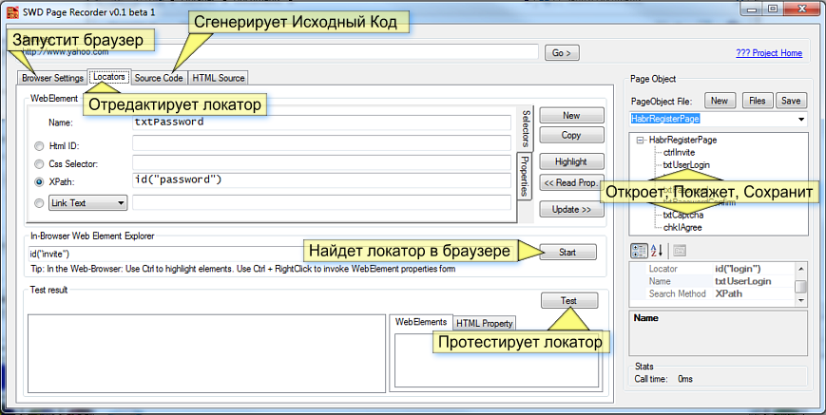The image size is (826, 415).
Task: Click the property grid scrollbar down arrow
Action: [x=801, y=300]
